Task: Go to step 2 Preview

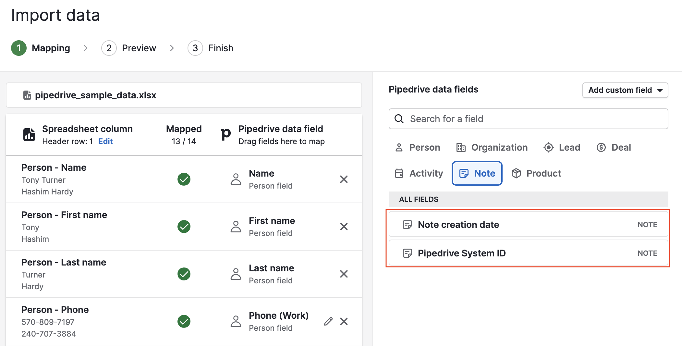Action: [x=129, y=48]
